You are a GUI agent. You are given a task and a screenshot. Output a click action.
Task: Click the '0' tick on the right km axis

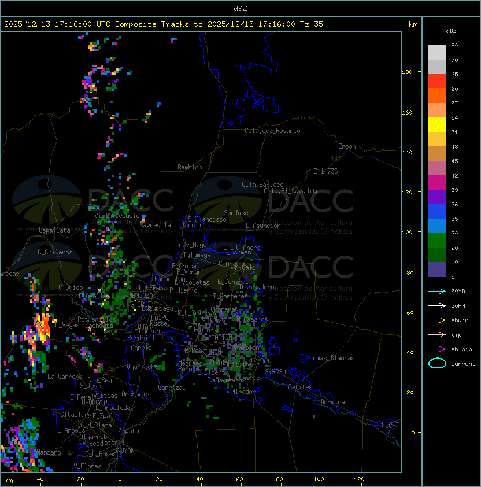tap(413, 433)
